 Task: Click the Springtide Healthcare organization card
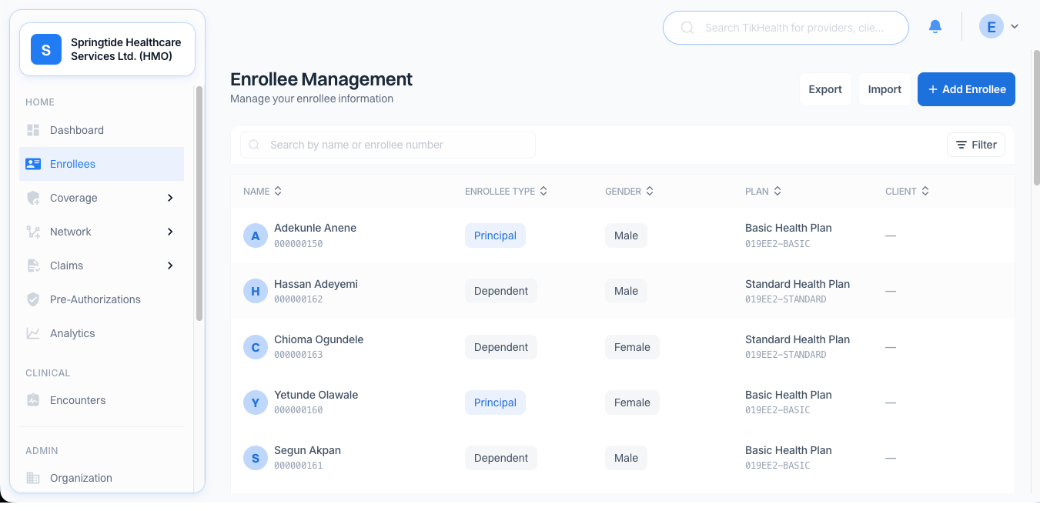click(107, 49)
